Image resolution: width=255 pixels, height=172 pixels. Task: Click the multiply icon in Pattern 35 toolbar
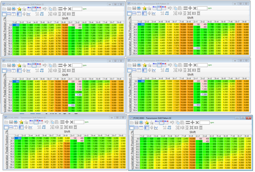70,65
